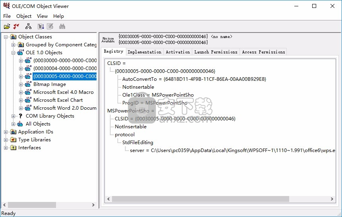
Task: Collapse the Object Classes node
Action: (x=6, y=37)
